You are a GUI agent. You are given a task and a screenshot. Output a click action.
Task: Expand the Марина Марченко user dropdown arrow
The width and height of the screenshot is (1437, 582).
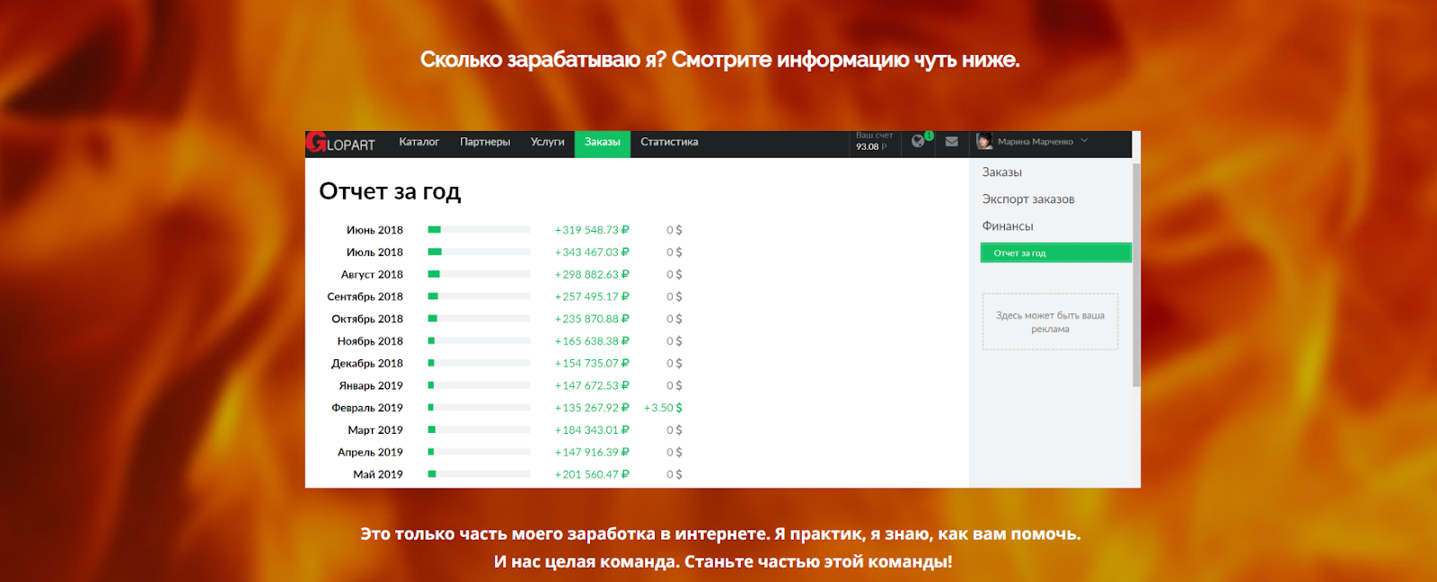coord(1084,141)
